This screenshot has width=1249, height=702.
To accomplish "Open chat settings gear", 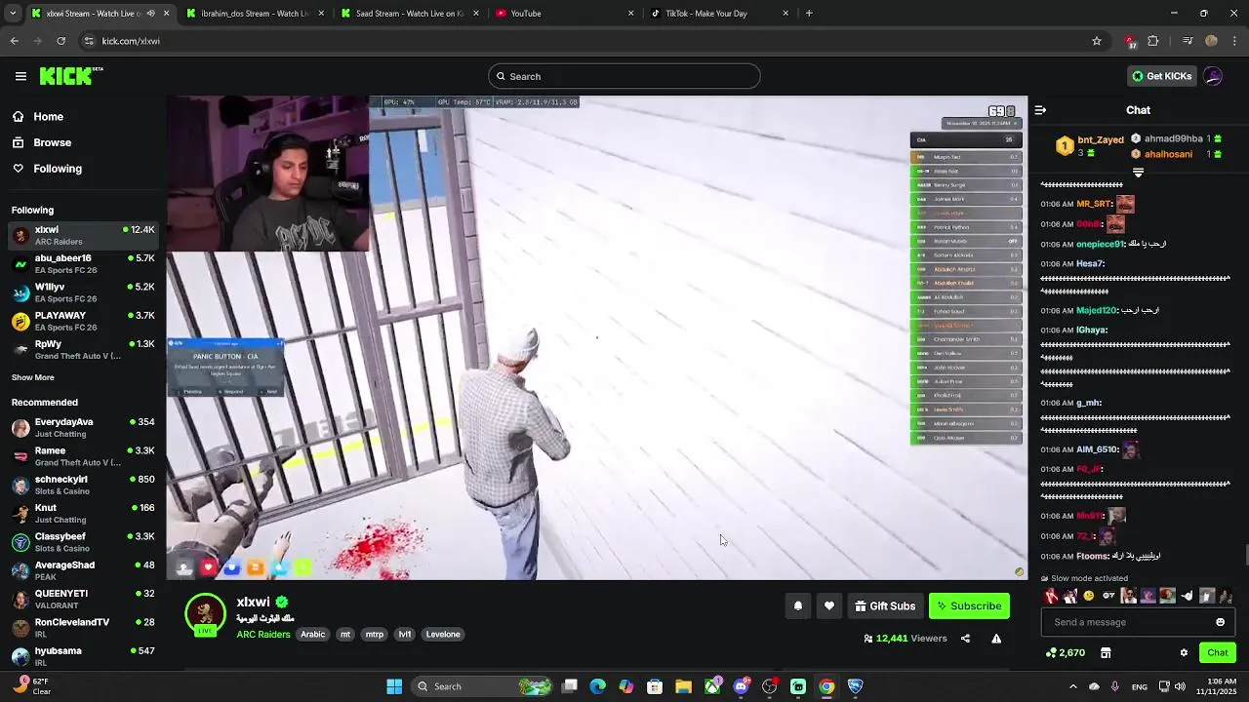I will pos(1184,653).
